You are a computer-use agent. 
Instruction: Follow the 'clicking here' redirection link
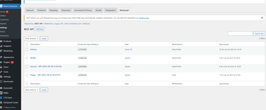pyautogui.click(x=144, y=18)
